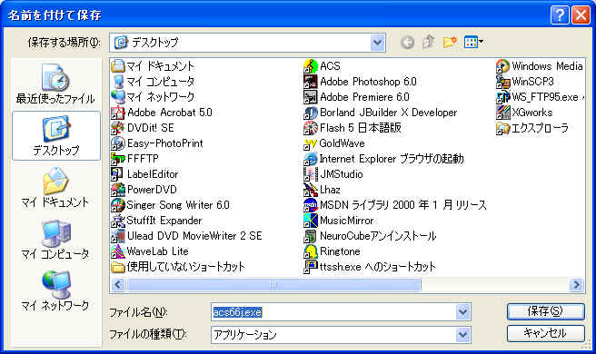Open the view menu toolbar button
The height and width of the screenshot is (354, 596).
coord(473,42)
